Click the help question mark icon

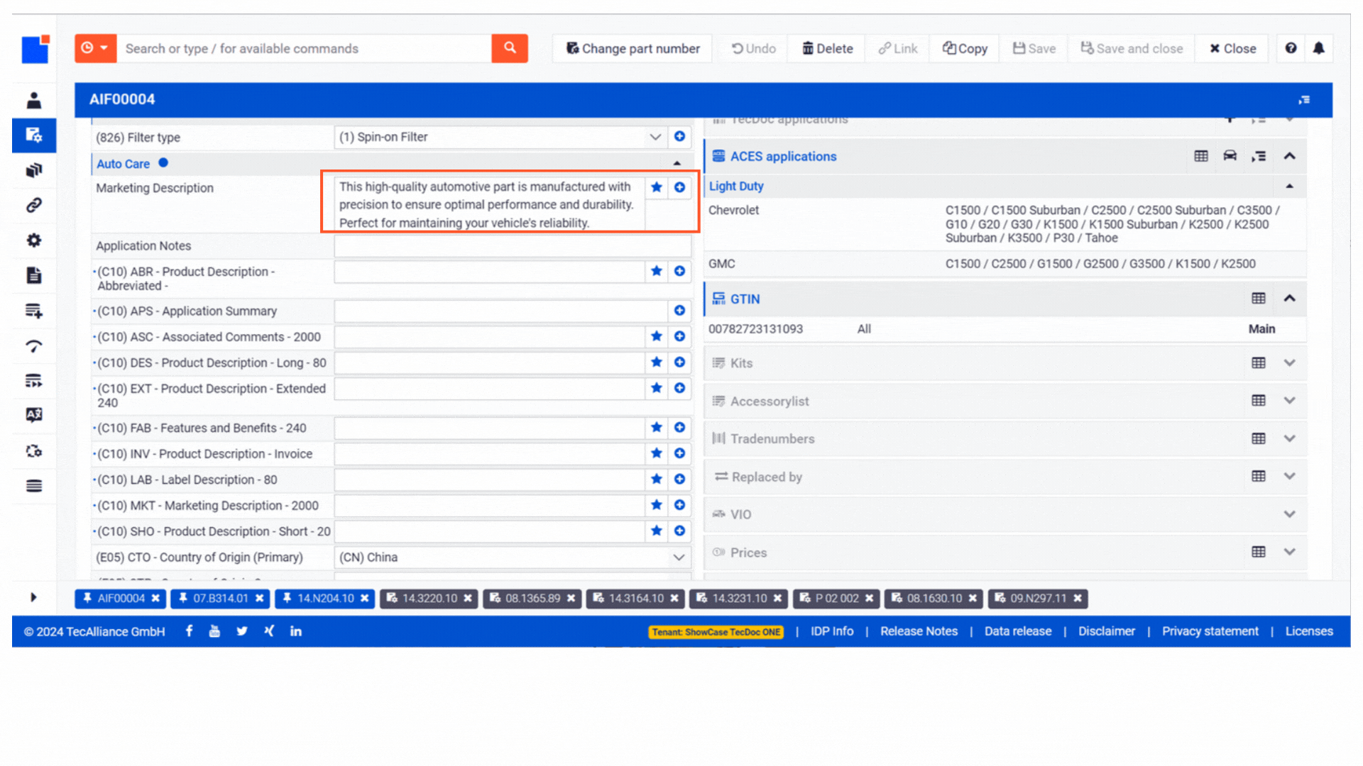tap(1291, 48)
